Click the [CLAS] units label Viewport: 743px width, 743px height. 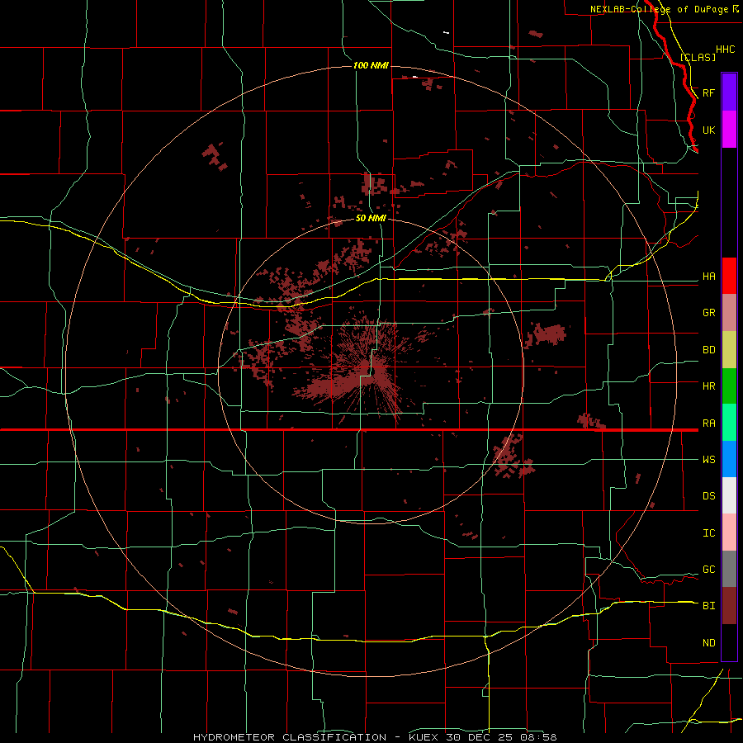(x=698, y=57)
